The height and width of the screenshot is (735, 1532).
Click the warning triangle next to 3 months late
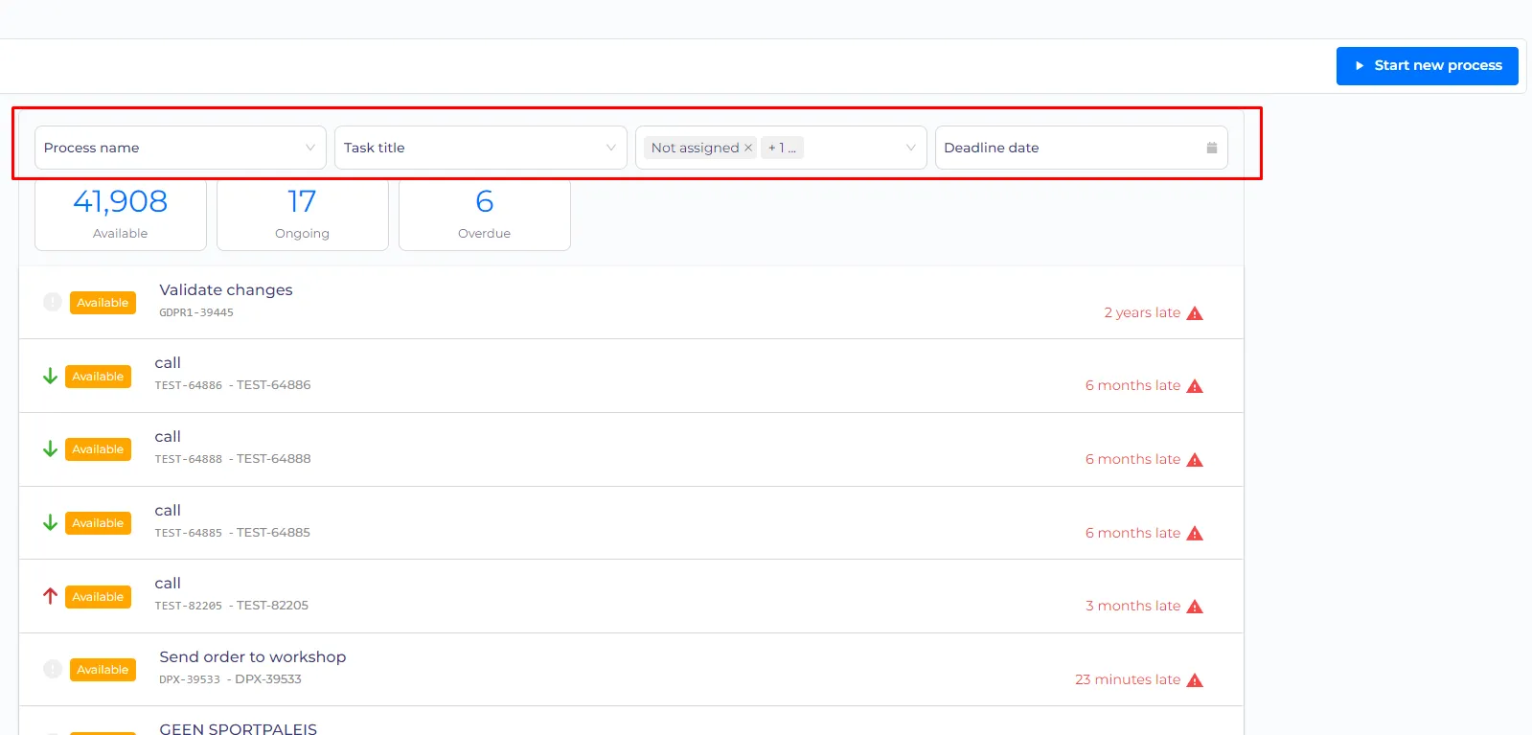click(1195, 607)
